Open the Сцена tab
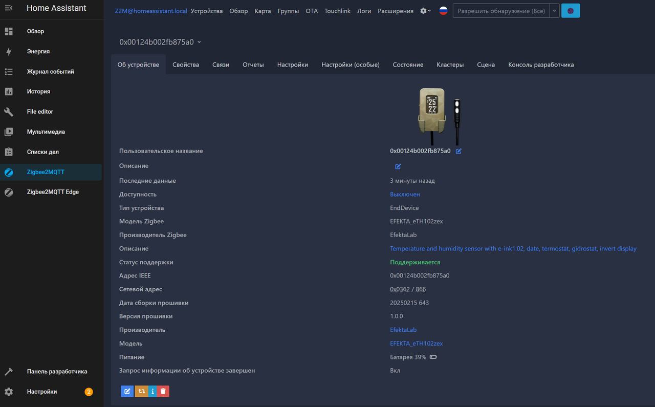This screenshot has height=407, width=655. coord(486,65)
